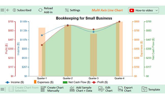Open Settings sliders icon

(67, 10)
